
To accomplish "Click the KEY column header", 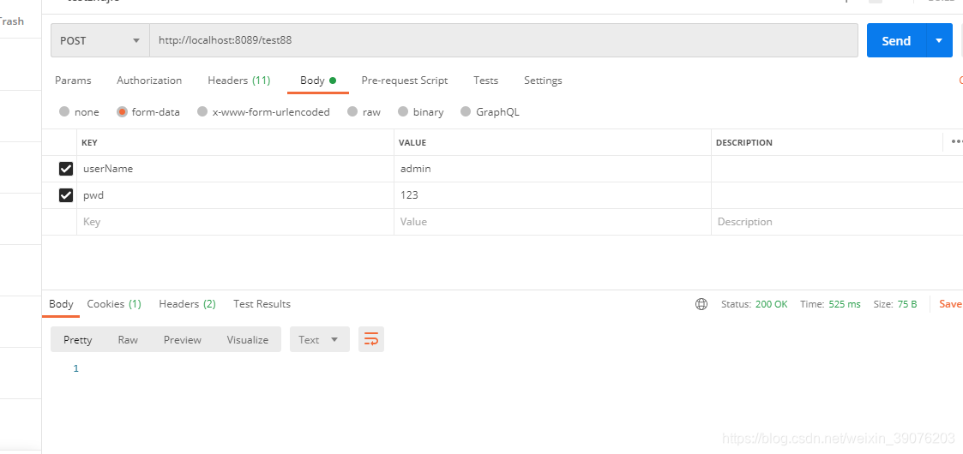I will tap(90, 142).
